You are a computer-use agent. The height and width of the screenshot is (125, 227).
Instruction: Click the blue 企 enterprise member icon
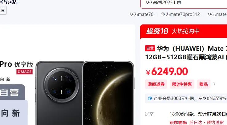pos(150,98)
